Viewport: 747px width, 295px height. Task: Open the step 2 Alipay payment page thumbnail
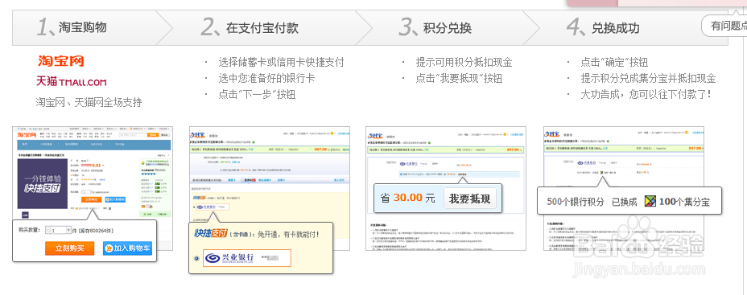(269, 188)
